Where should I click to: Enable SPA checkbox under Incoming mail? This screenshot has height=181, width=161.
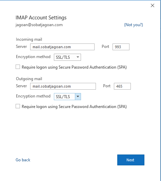(18, 67)
